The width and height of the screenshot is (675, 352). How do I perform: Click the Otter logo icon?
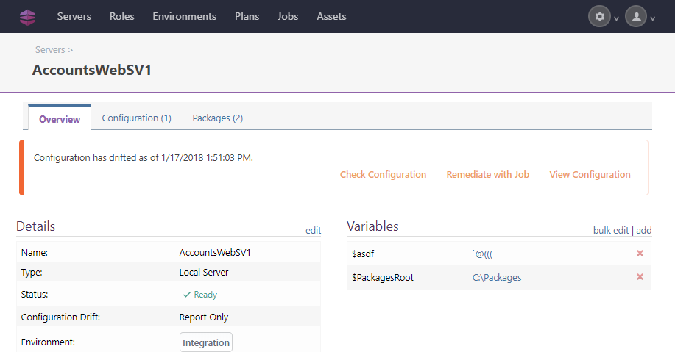click(x=27, y=17)
